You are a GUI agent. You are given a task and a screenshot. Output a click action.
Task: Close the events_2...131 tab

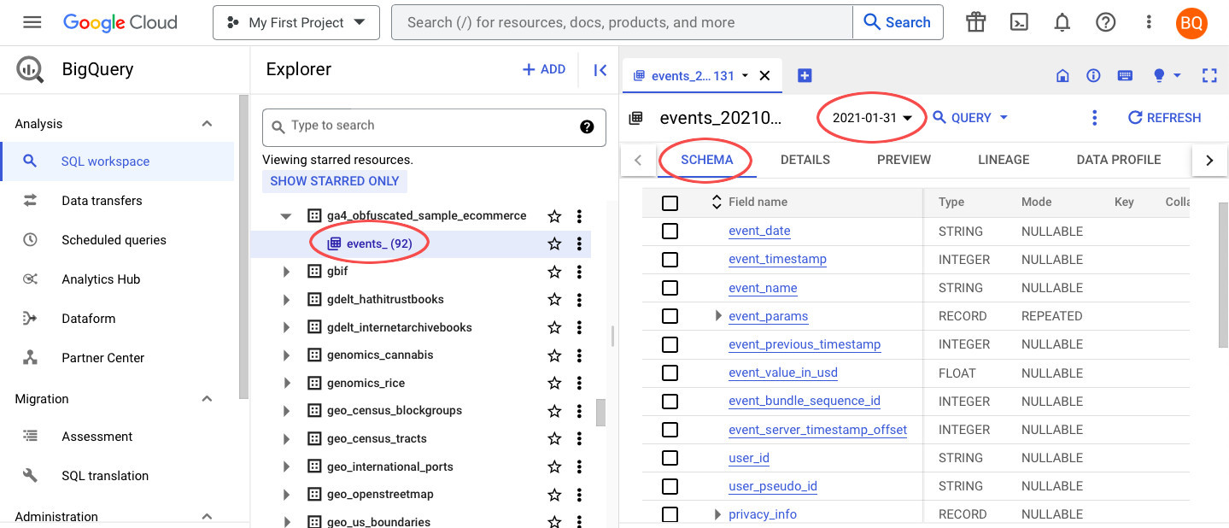(764, 75)
